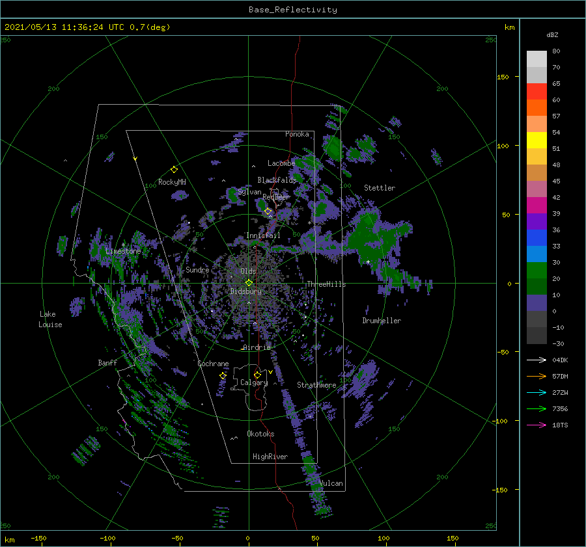
Task: Click the Cochrane city label
Action: tap(213, 364)
